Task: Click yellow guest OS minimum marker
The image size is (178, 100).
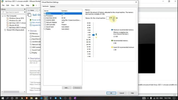Action: [96, 37]
